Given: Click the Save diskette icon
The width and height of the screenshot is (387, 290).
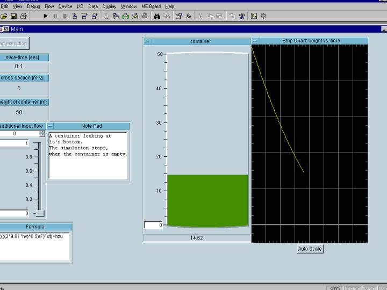Looking at the screenshot, I should tap(13, 16).
